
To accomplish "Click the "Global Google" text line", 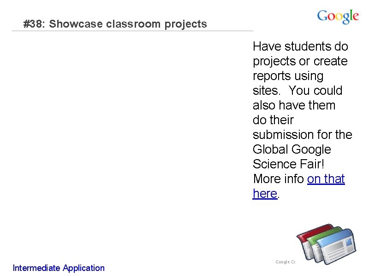I will click(x=292, y=149).
